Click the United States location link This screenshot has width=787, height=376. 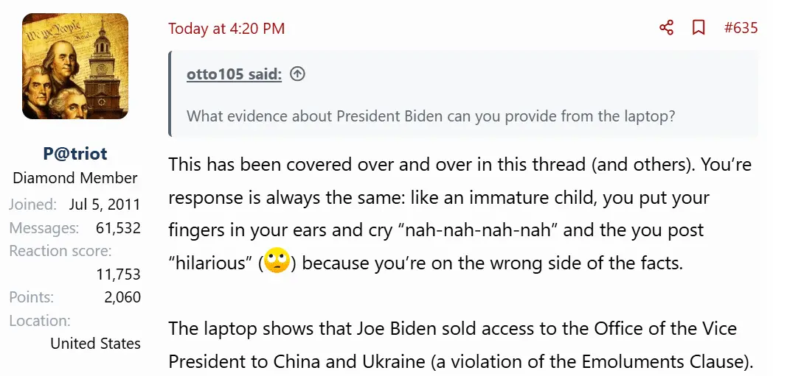pyautogui.click(x=95, y=343)
